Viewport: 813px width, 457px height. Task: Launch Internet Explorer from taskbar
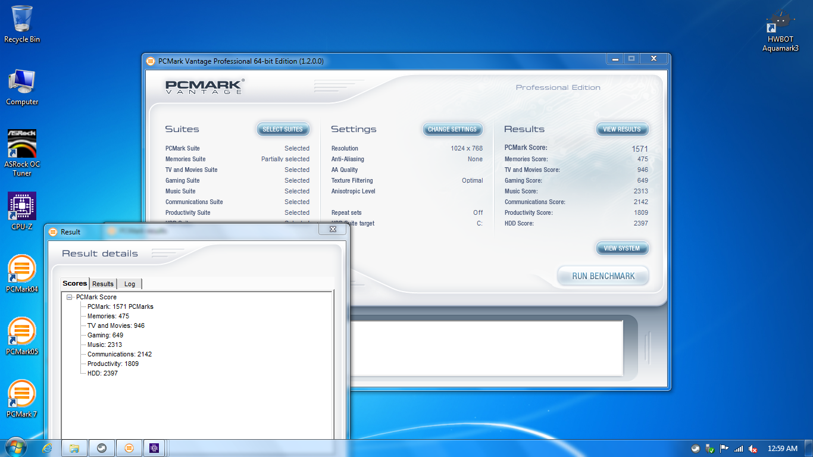pyautogui.click(x=47, y=448)
